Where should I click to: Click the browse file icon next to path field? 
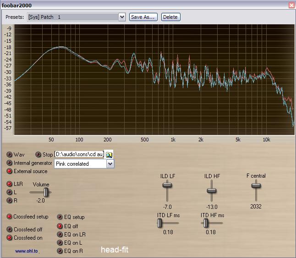point(109,155)
